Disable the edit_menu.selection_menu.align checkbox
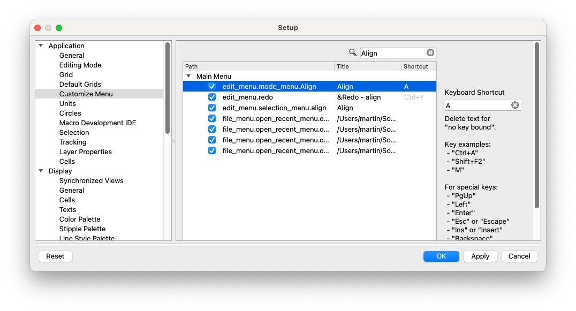Viewport: 576px width, 311px height. pos(212,108)
